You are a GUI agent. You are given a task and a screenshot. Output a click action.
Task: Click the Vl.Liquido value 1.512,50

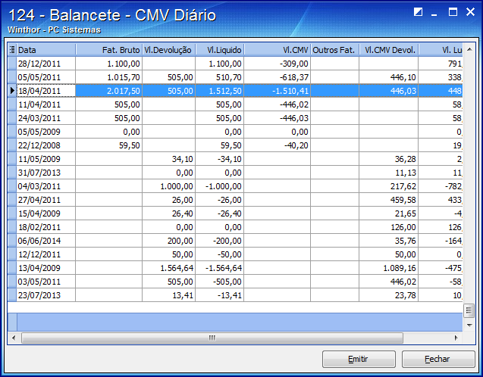(225, 91)
